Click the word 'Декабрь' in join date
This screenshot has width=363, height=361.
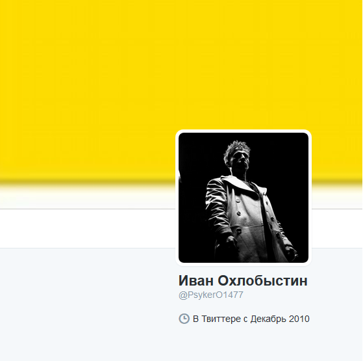[x=268, y=319]
